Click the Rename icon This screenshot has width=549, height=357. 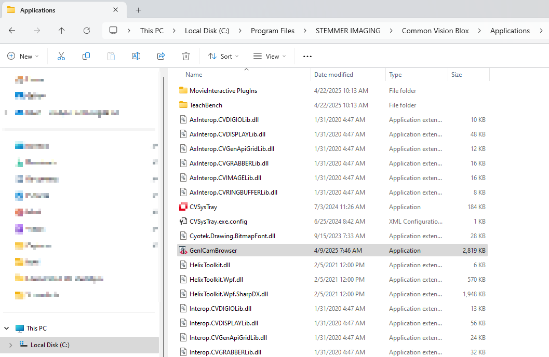tap(136, 56)
